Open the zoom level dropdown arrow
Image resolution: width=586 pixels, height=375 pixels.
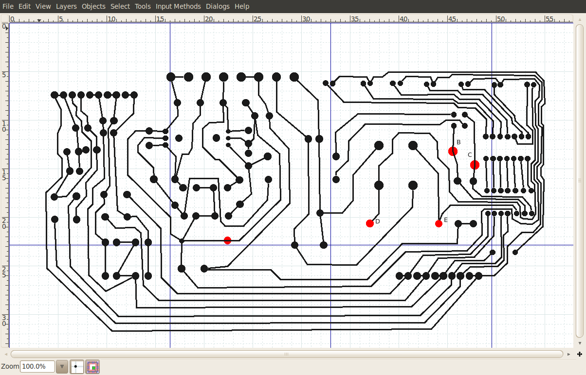pos(62,367)
